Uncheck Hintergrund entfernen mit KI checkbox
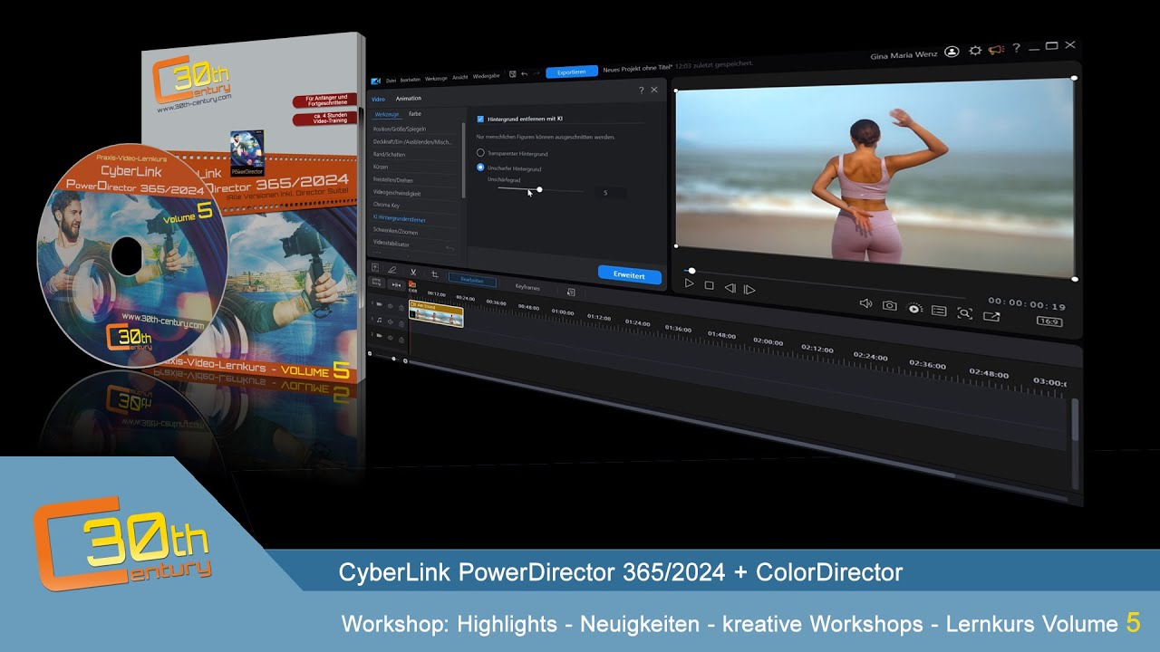 pyautogui.click(x=480, y=119)
